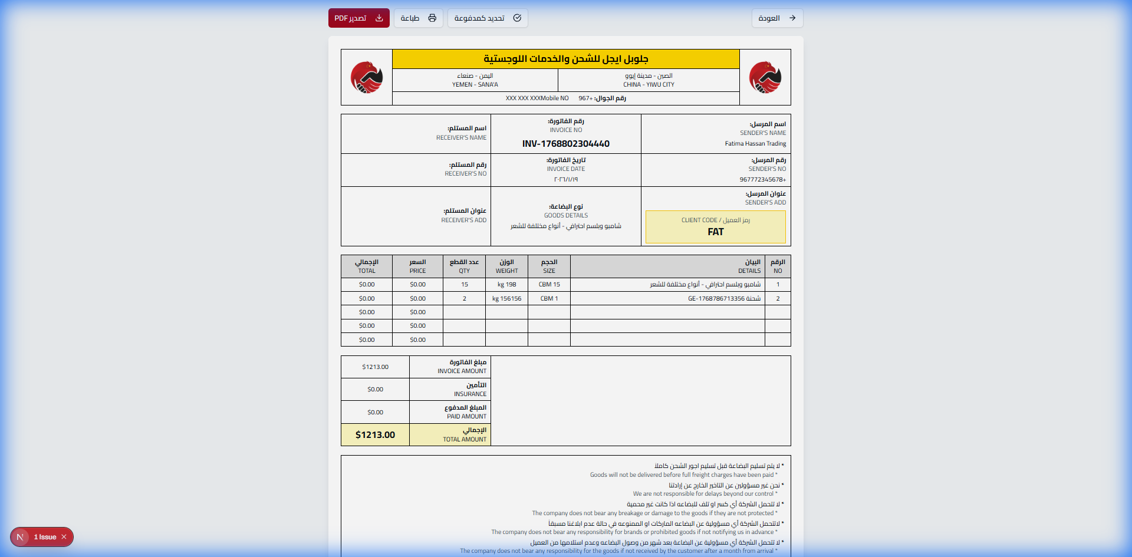Click shipment GE-1768786713356 details cell

[723, 299]
